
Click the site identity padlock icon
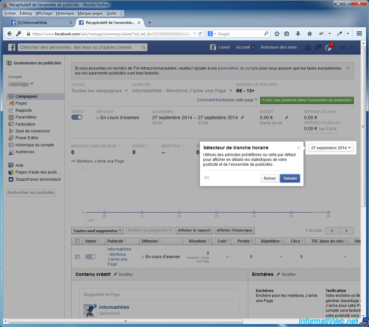pyautogui.click(x=29, y=34)
